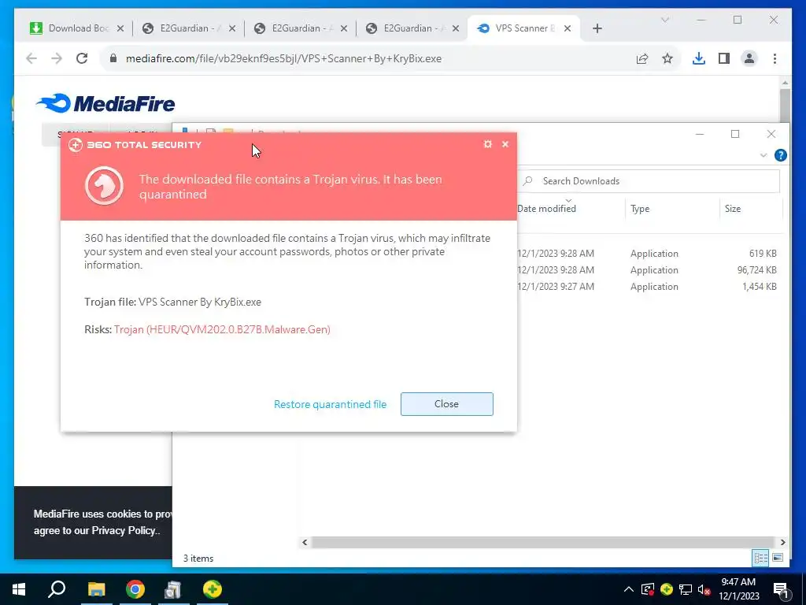Screen dimensions: 806x605
Task: Open taskbar search
Action: (x=57, y=589)
